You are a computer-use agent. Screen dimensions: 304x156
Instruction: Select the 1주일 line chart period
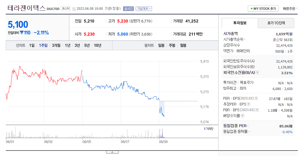pyautogui.click(x=43, y=45)
